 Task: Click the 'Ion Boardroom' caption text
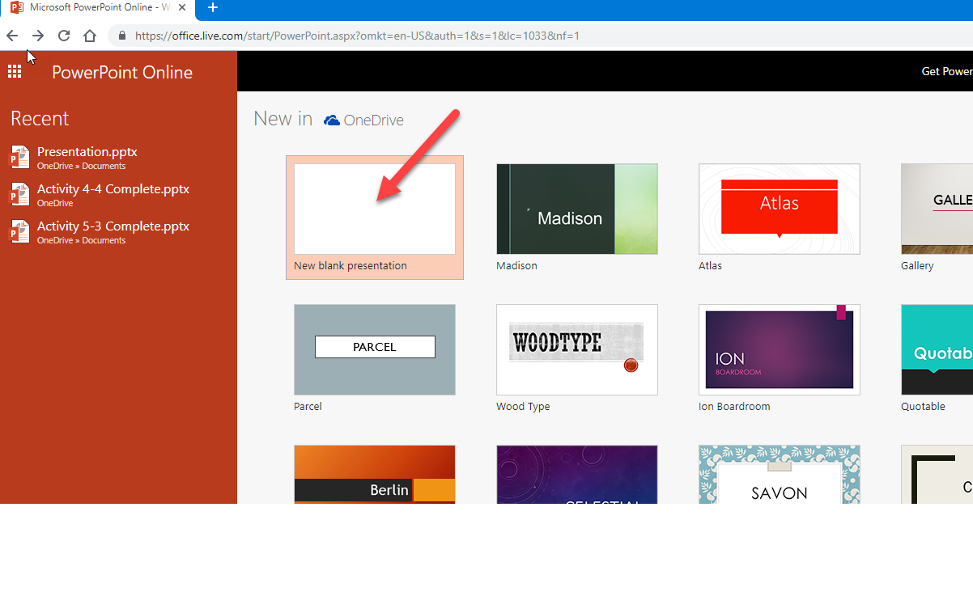(x=734, y=406)
